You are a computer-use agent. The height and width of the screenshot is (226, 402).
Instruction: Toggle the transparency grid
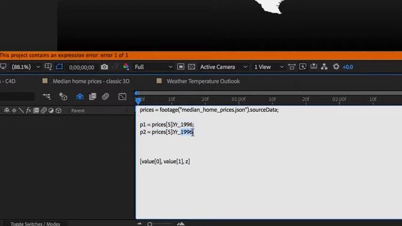(x=192, y=67)
